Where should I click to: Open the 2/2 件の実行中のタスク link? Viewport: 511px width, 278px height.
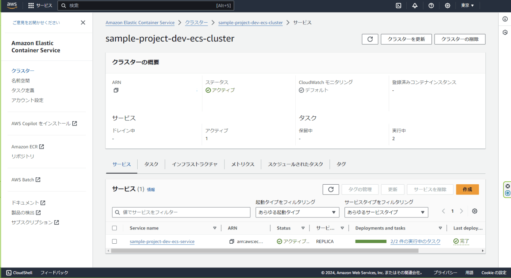[x=415, y=242]
